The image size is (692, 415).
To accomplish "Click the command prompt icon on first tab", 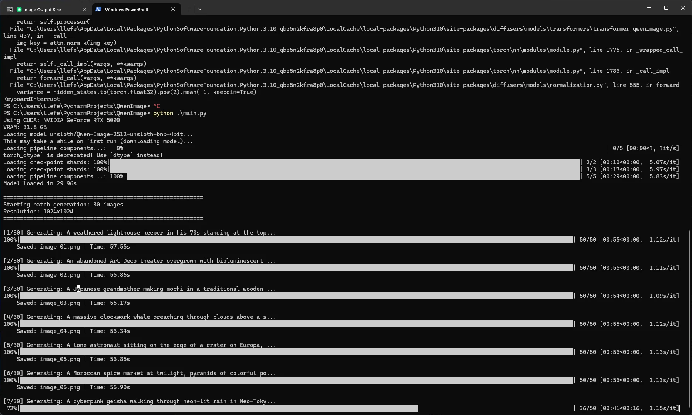I will point(10,10).
